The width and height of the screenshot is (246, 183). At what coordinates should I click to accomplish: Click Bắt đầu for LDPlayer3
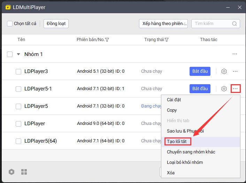pos(200,71)
